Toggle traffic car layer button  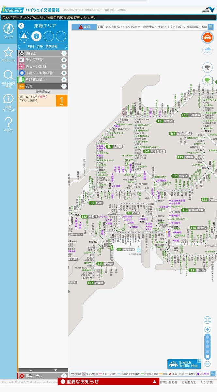[x=207, y=38]
